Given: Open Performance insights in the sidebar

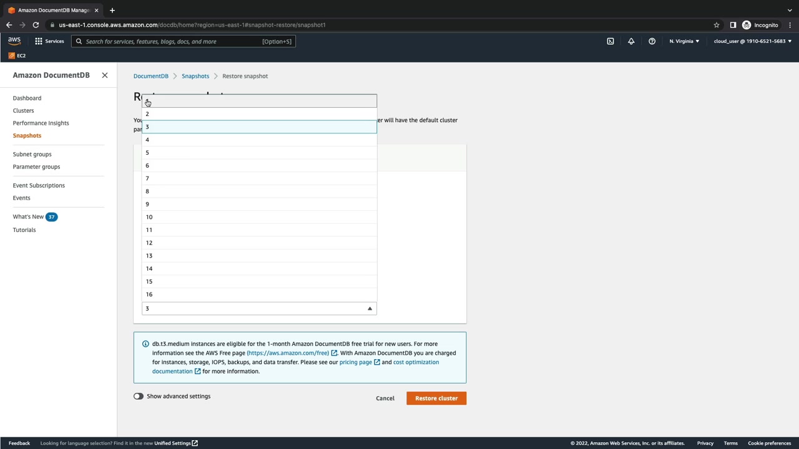Looking at the screenshot, I should (41, 123).
